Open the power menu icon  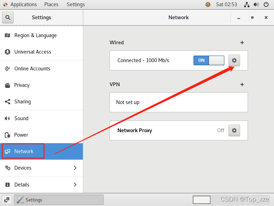point(266,4)
